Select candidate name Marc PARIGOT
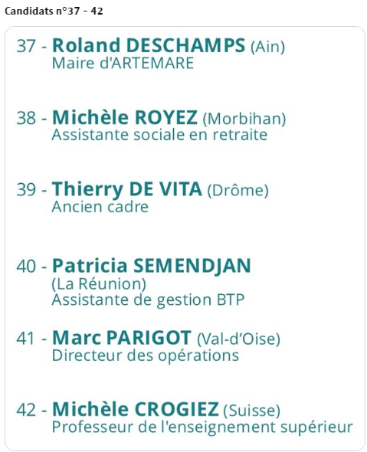 [122, 337]
